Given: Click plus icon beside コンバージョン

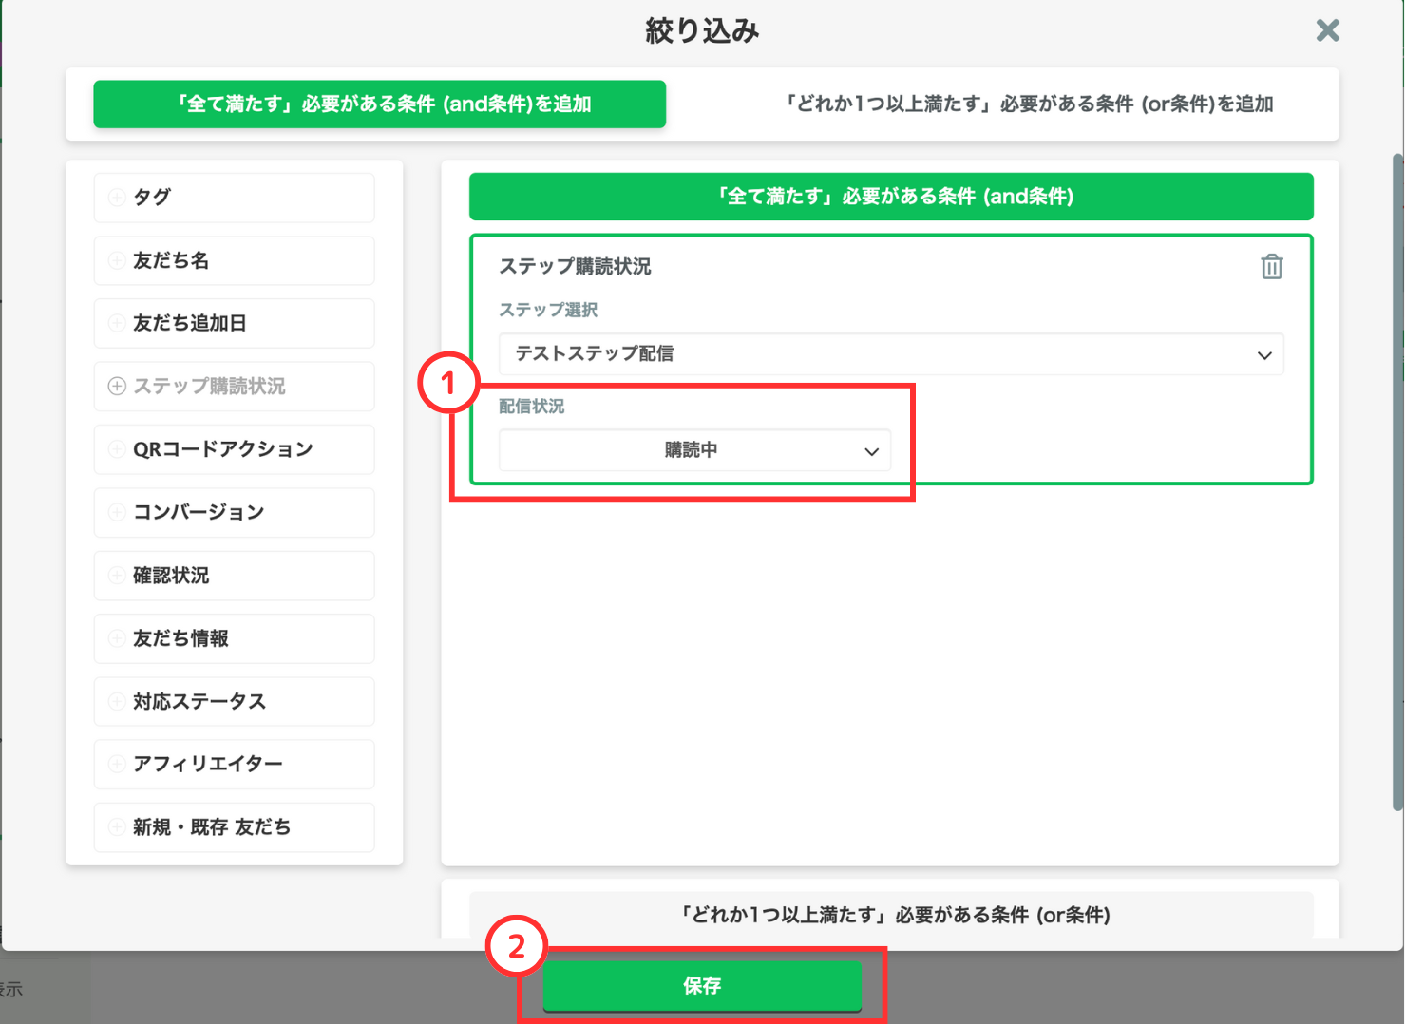Looking at the screenshot, I should (x=117, y=512).
